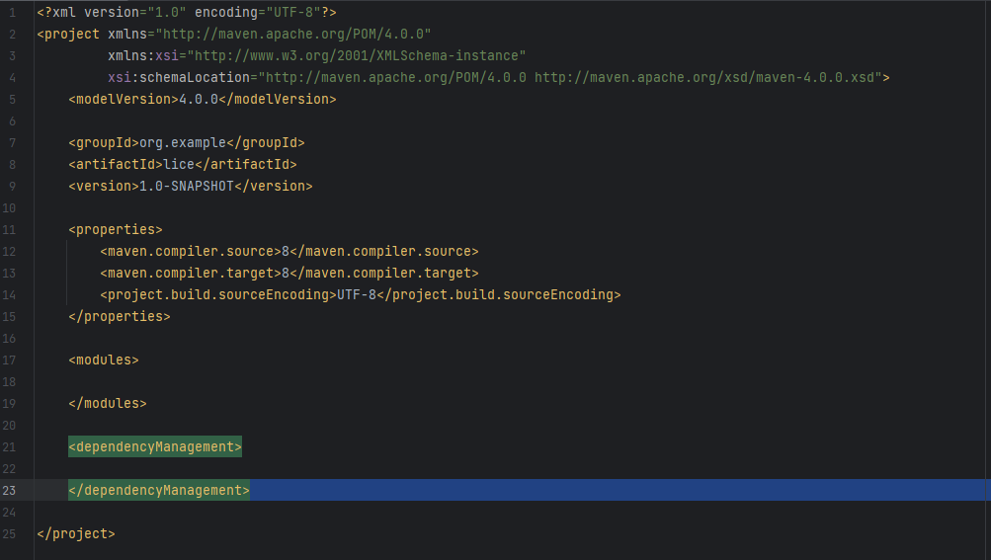Viewport: 991px width, 560px height.
Task: Click the xsi:schemaLocation attribute name
Action: pyautogui.click(x=178, y=77)
